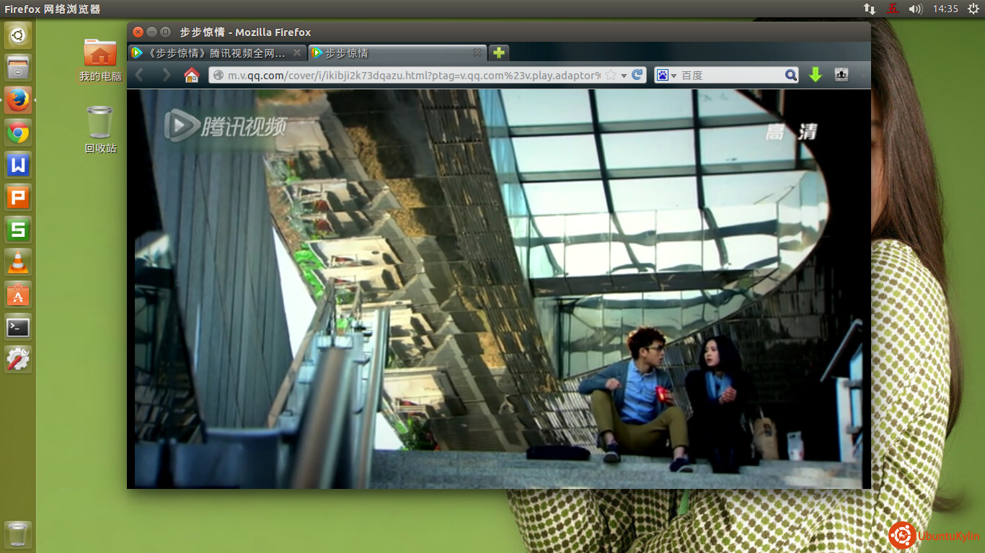
Task: Click the search magnifier icon
Action: pos(791,75)
